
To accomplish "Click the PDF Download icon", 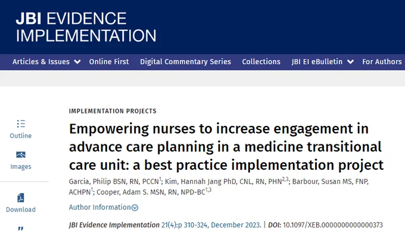I will point(21,198).
